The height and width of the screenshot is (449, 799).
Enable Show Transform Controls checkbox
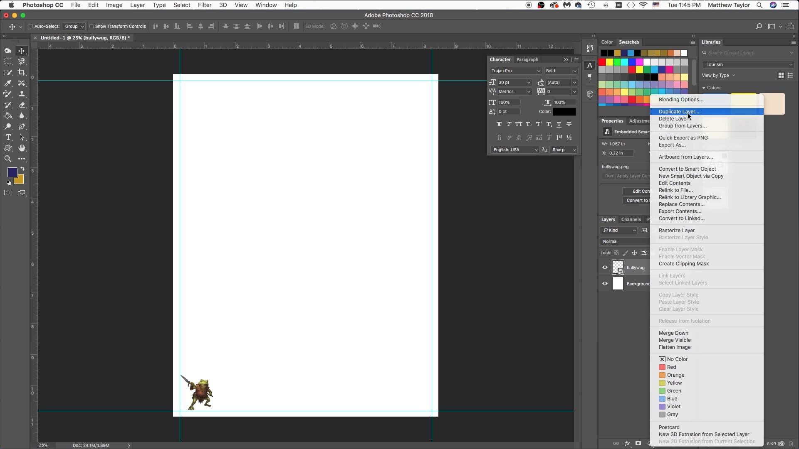point(92,26)
